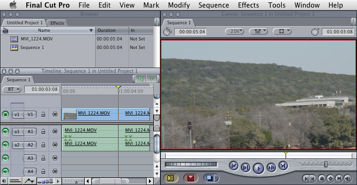Image resolution: width=357 pixels, height=185 pixels.
Task: Sort by the Name column arrow
Action: pos(91,30)
